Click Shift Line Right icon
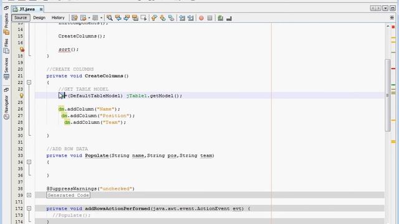This screenshot has height=224, width=399. tap(191, 18)
